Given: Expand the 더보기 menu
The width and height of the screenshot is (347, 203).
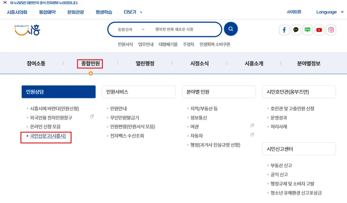Looking at the screenshot, I should point(132,12).
